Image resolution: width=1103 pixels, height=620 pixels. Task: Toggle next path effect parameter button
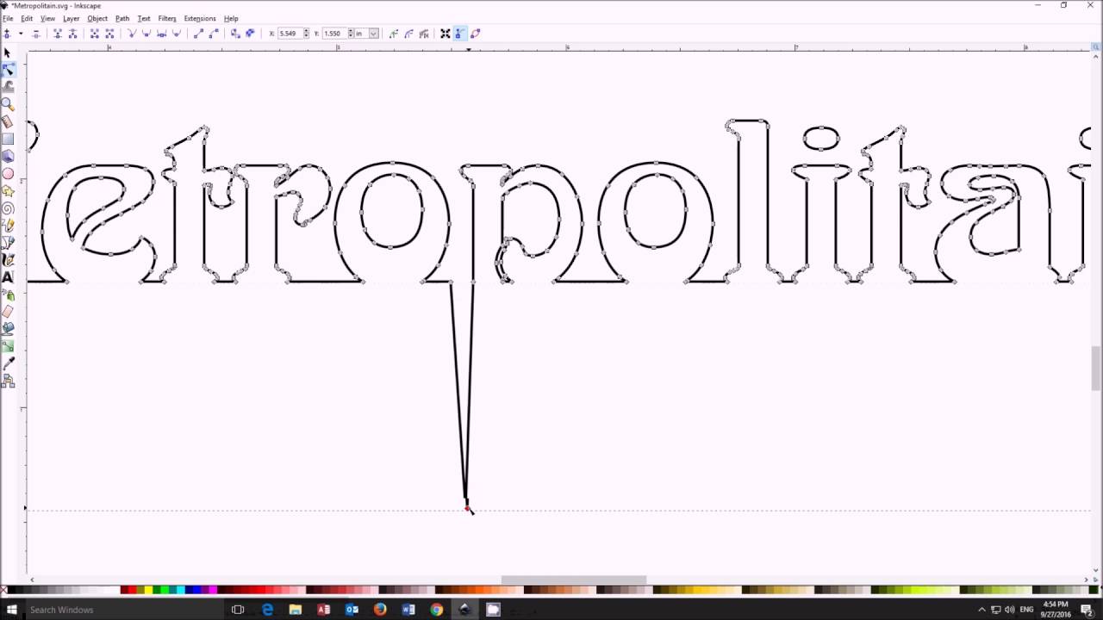click(x=423, y=34)
